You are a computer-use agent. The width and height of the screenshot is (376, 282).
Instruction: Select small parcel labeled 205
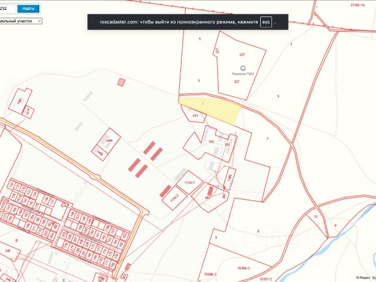(x=63, y=234)
